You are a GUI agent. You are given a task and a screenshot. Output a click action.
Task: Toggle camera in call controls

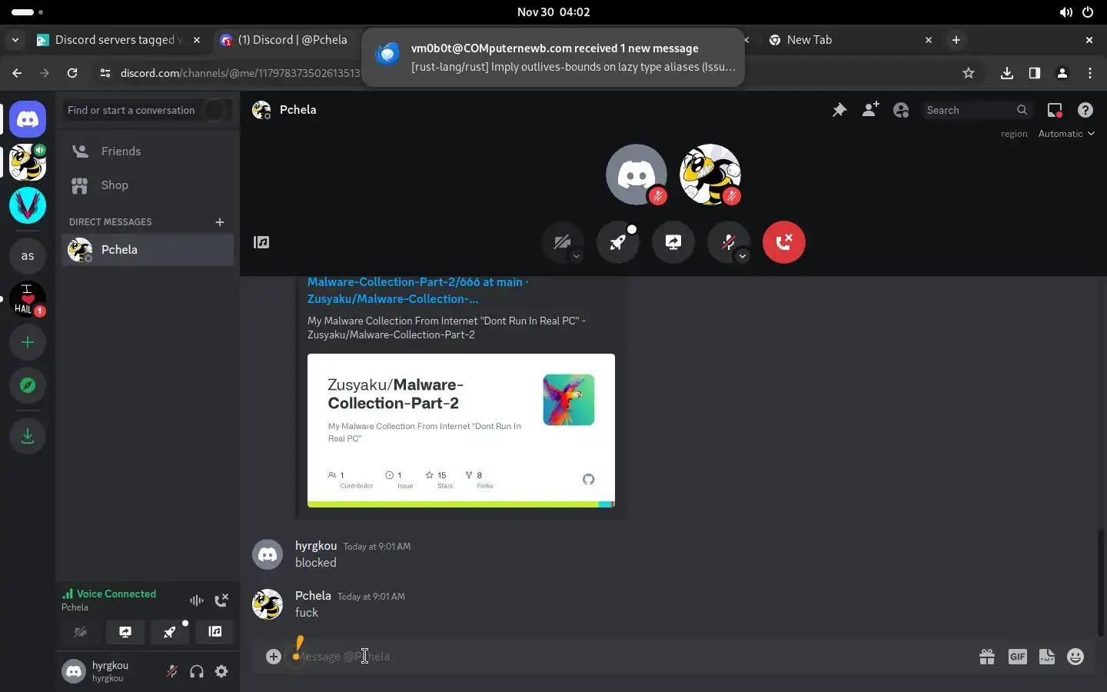click(562, 242)
